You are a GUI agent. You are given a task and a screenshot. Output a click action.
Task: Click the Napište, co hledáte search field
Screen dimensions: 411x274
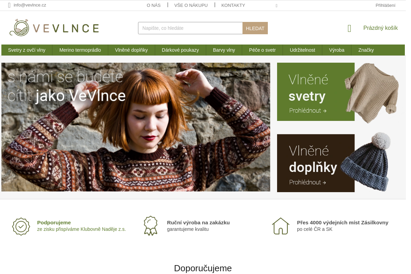click(x=190, y=28)
